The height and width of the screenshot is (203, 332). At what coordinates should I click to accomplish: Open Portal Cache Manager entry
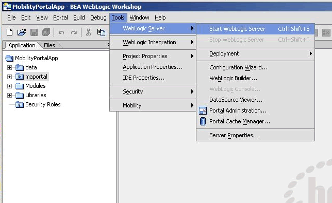[x=255, y=121]
